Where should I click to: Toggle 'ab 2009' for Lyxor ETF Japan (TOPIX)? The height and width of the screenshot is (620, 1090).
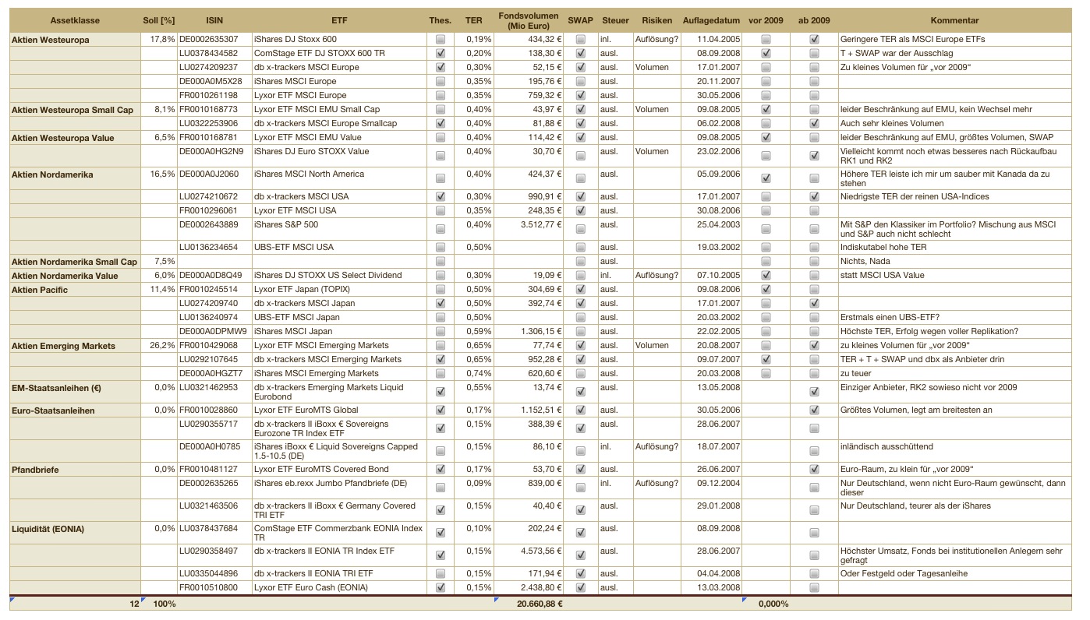[x=814, y=289]
